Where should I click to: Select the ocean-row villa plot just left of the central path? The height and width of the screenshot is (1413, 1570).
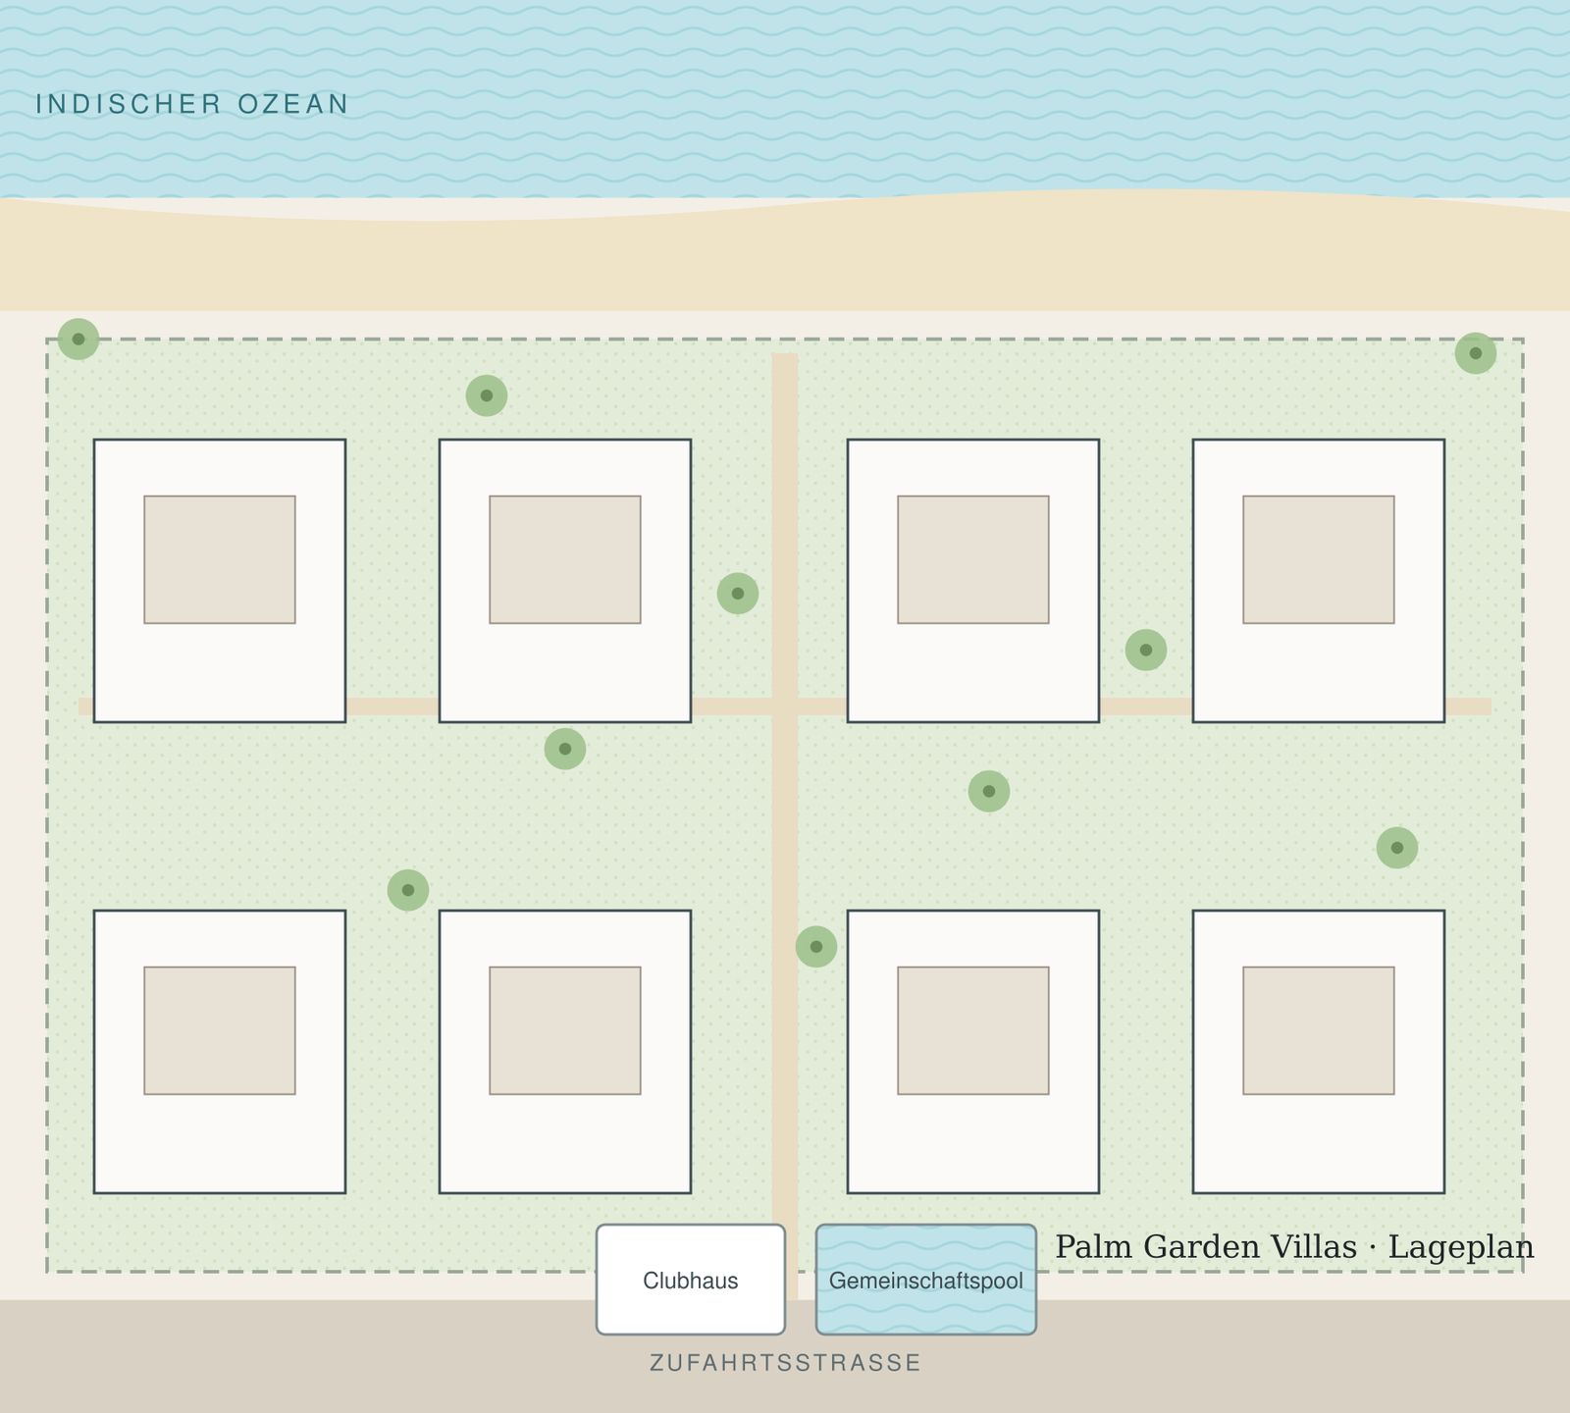pyautogui.click(x=565, y=581)
